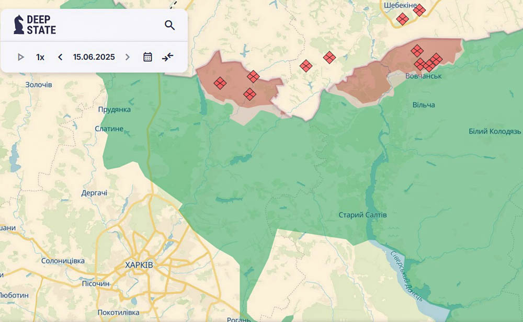Click the Золочів town label

[x=39, y=85]
